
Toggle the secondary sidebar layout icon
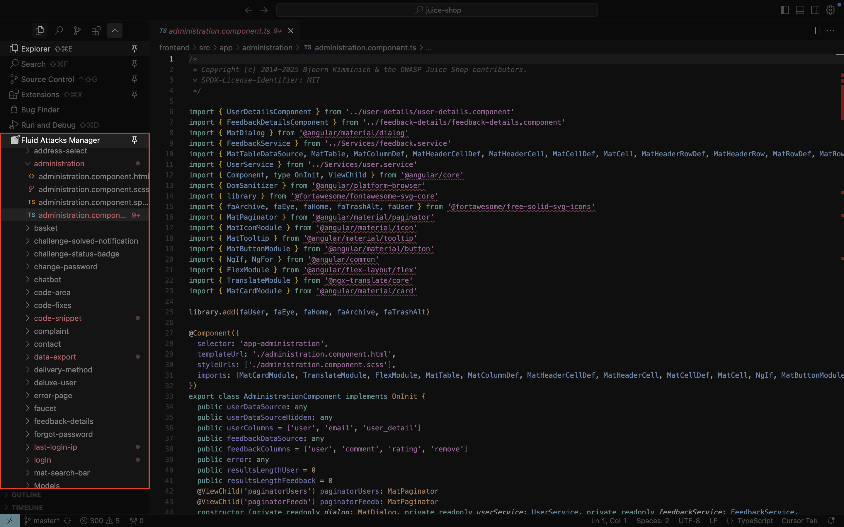point(815,10)
